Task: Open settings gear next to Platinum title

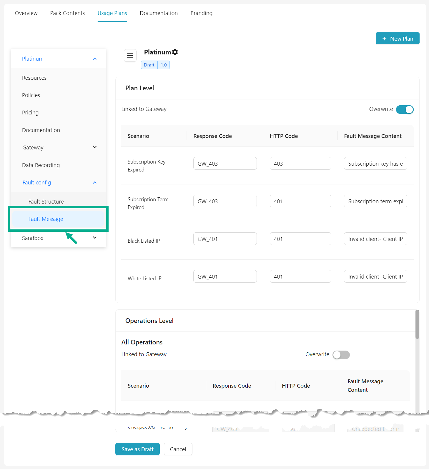Action: tap(175, 52)
